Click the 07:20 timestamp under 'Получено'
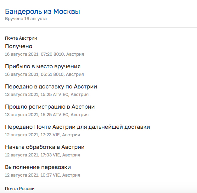 coord(44,54)
